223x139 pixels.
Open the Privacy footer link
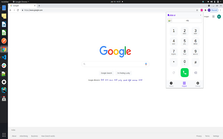pos(199,136)
